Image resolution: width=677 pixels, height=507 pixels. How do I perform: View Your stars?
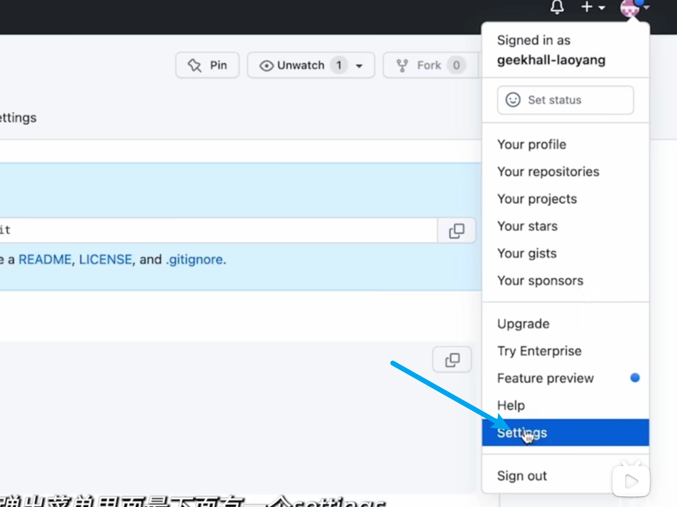tap(565, 226)
